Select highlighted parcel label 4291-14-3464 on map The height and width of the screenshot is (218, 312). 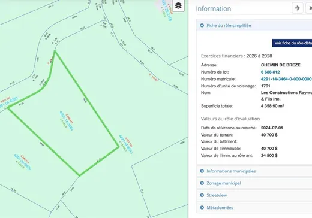pos(67,121)
